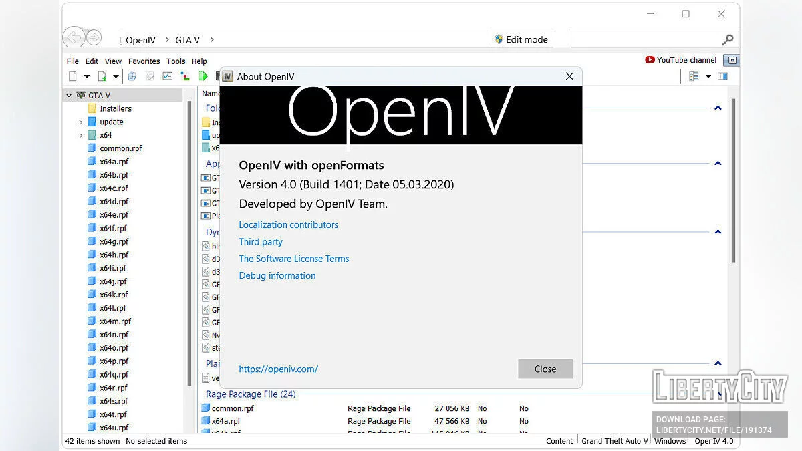Open the Help menu
This screenshot has height=451, width=802.
pyautogui.click(x=199, y=61)
